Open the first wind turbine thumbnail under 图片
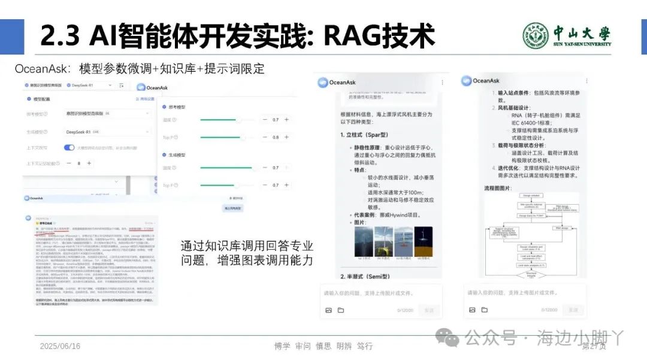Viewport: 647px width, 364px height. (364, 242)
